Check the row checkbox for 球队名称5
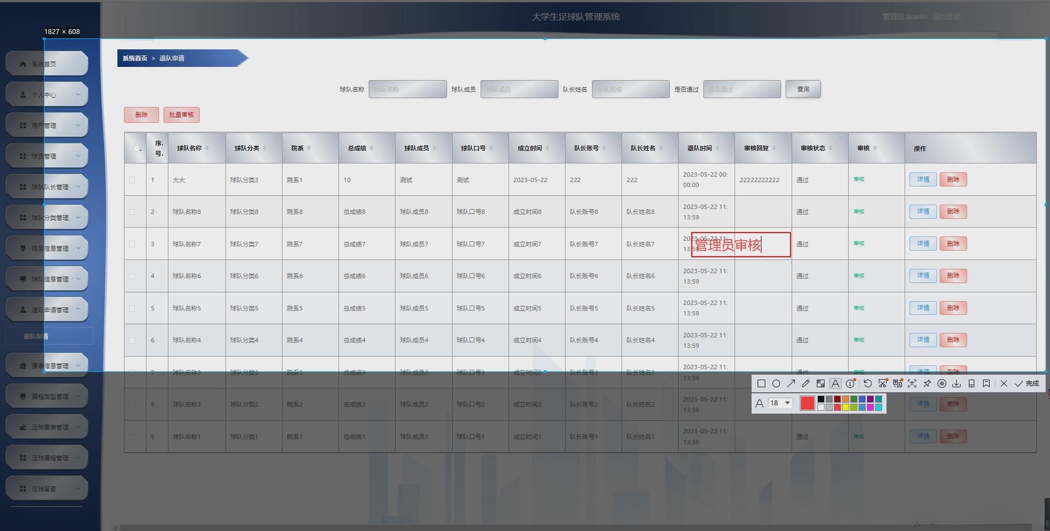Viewport: 1050px width, 531px height. [x=132, y=308]
